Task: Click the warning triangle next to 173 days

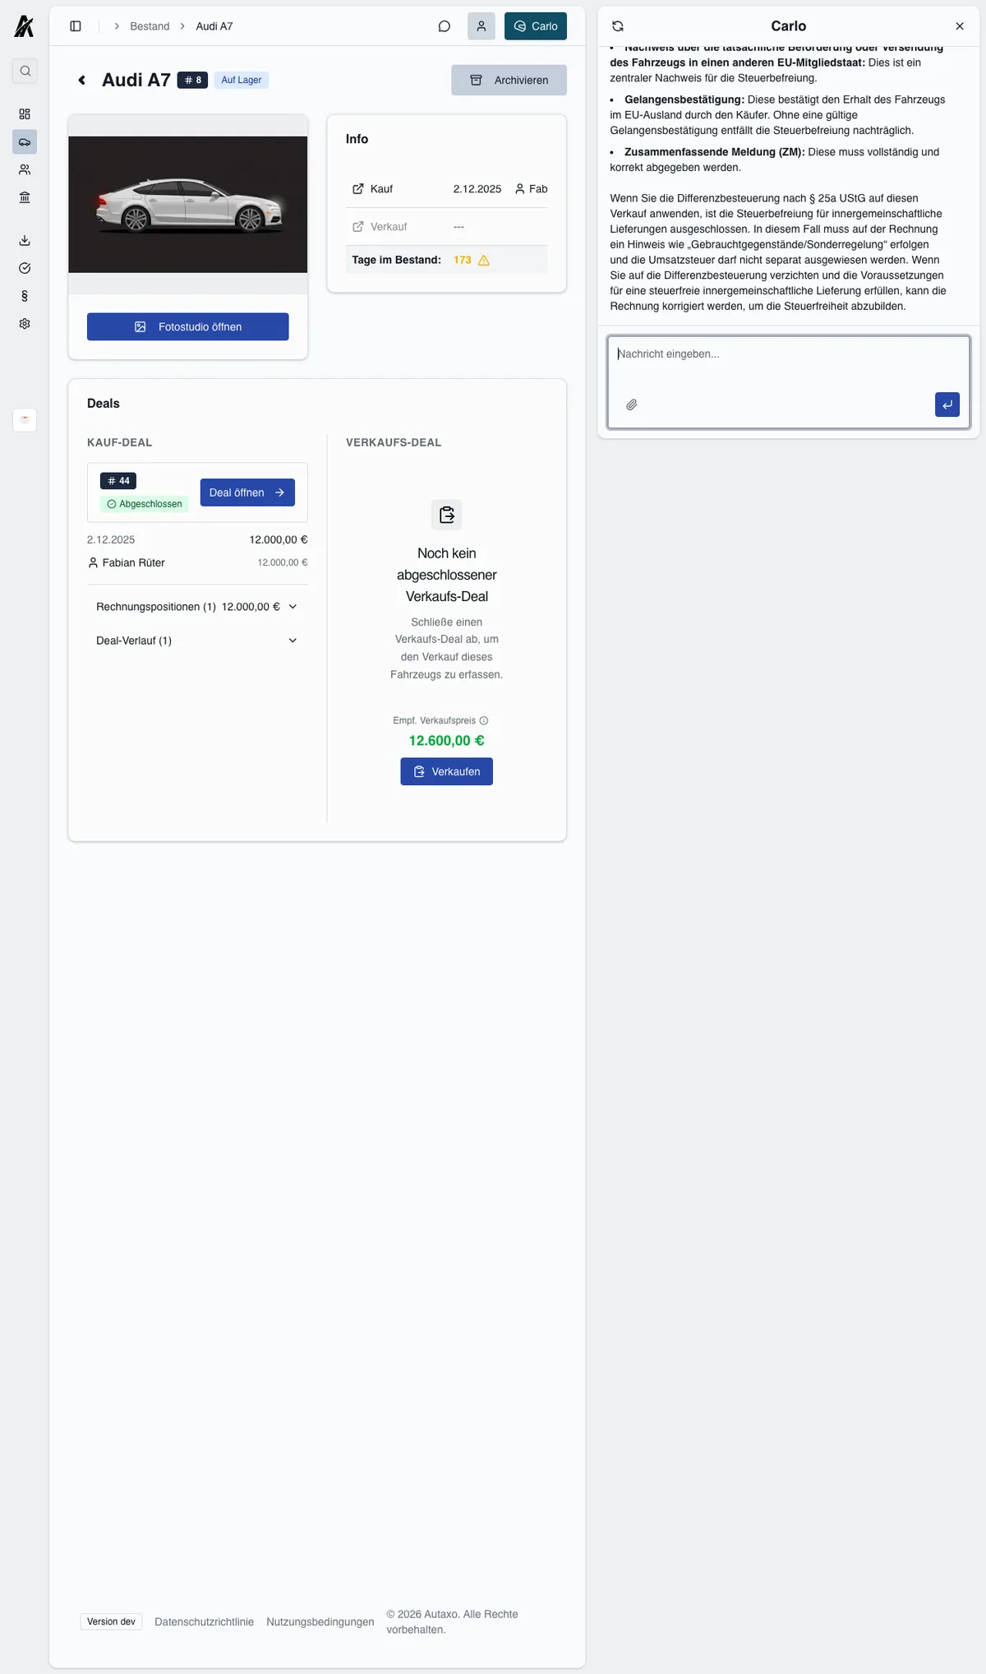Action: point(484,261)
